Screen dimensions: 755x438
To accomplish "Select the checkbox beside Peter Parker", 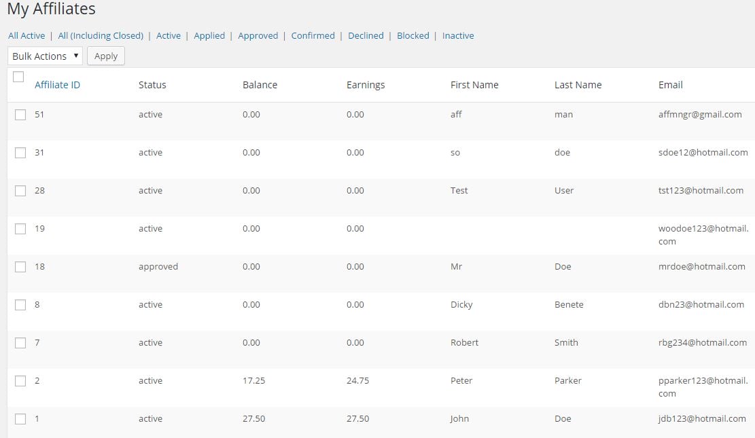I will [x=20, y=381].
